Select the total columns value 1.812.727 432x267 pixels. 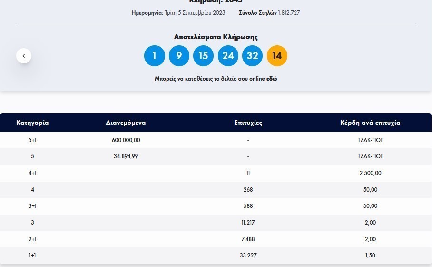(x=289, y=13)
